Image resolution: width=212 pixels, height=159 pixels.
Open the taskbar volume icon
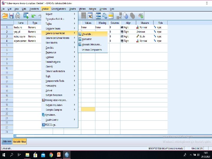point(198,155)
